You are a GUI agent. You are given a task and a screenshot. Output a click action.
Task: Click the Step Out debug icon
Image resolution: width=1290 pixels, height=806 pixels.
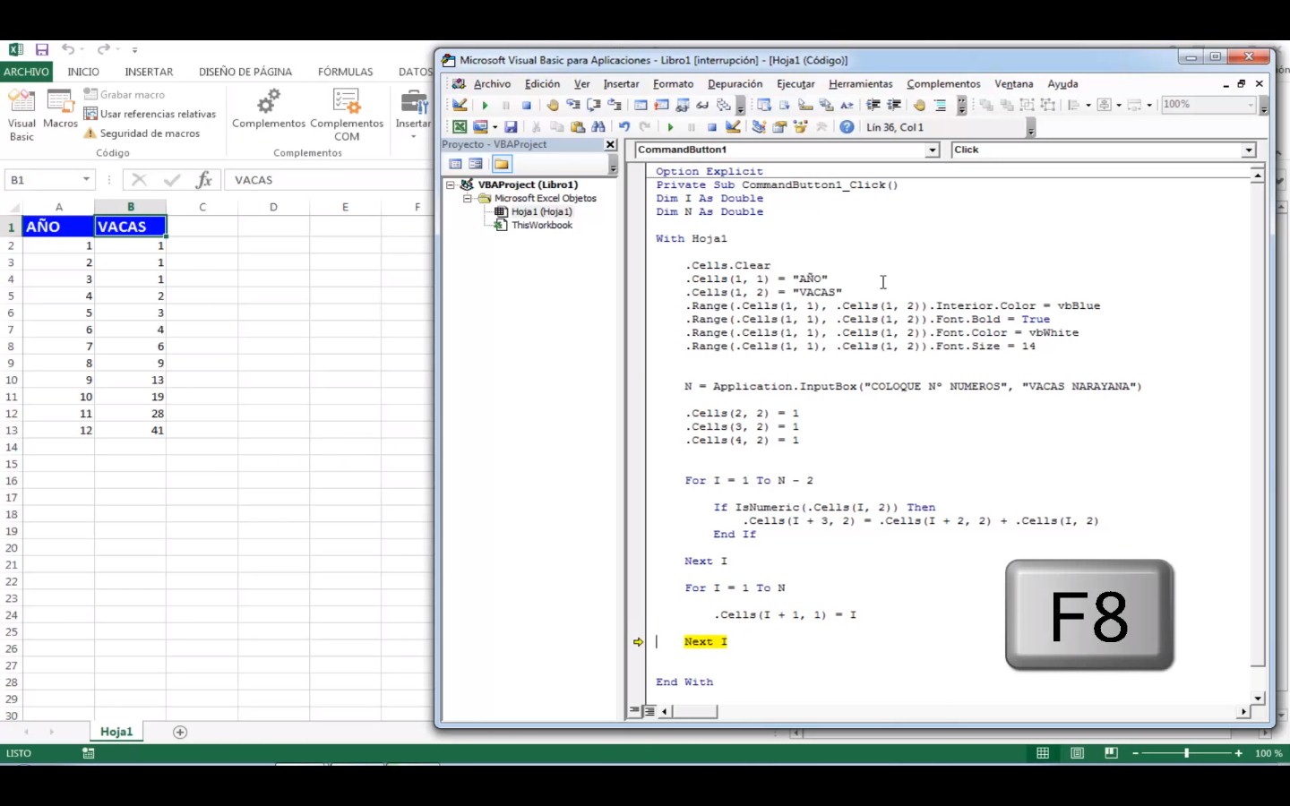click(615, 105)
